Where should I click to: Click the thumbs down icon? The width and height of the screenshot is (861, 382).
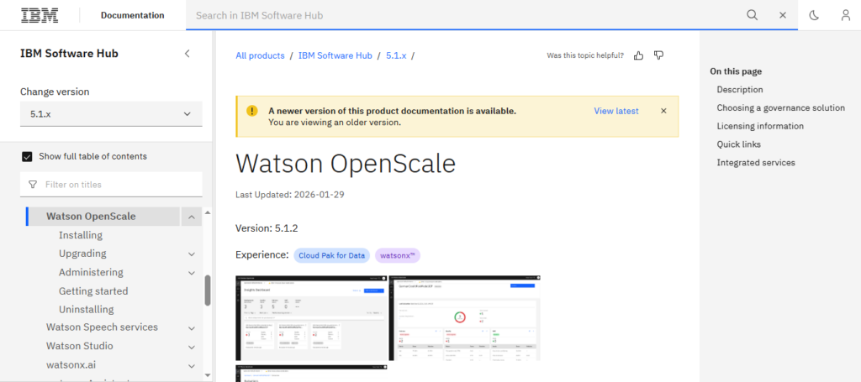click(659, 55)
